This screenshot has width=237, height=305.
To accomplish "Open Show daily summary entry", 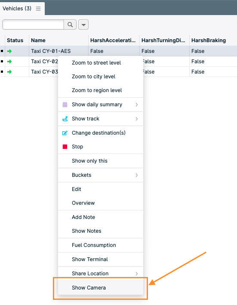I will [x=101, y=105].
